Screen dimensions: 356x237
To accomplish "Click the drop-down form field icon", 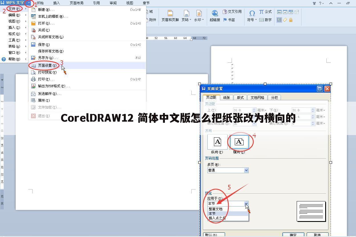I will coord(291,12).
